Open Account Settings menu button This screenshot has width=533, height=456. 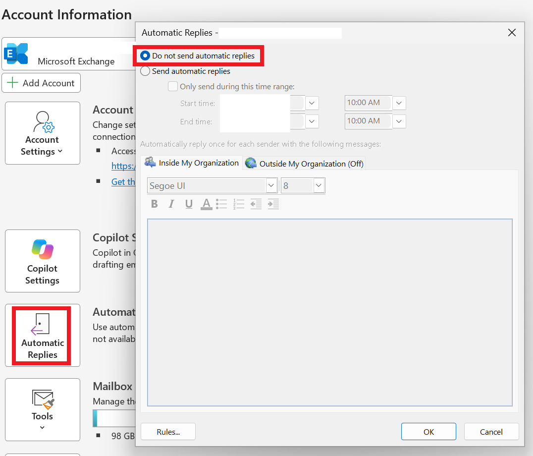[43, 133]
